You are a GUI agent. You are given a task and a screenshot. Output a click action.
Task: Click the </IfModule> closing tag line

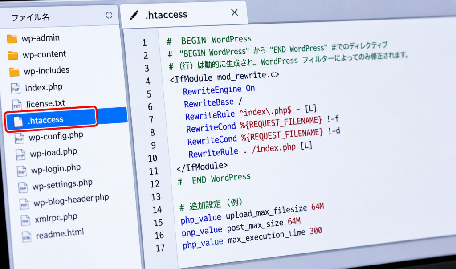(202, 167)
